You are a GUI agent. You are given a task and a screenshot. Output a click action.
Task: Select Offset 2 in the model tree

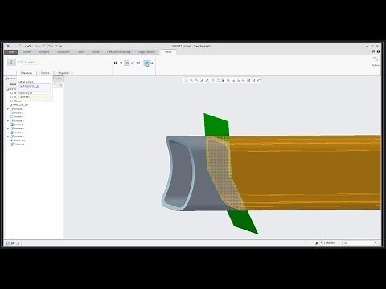(17, 132)
